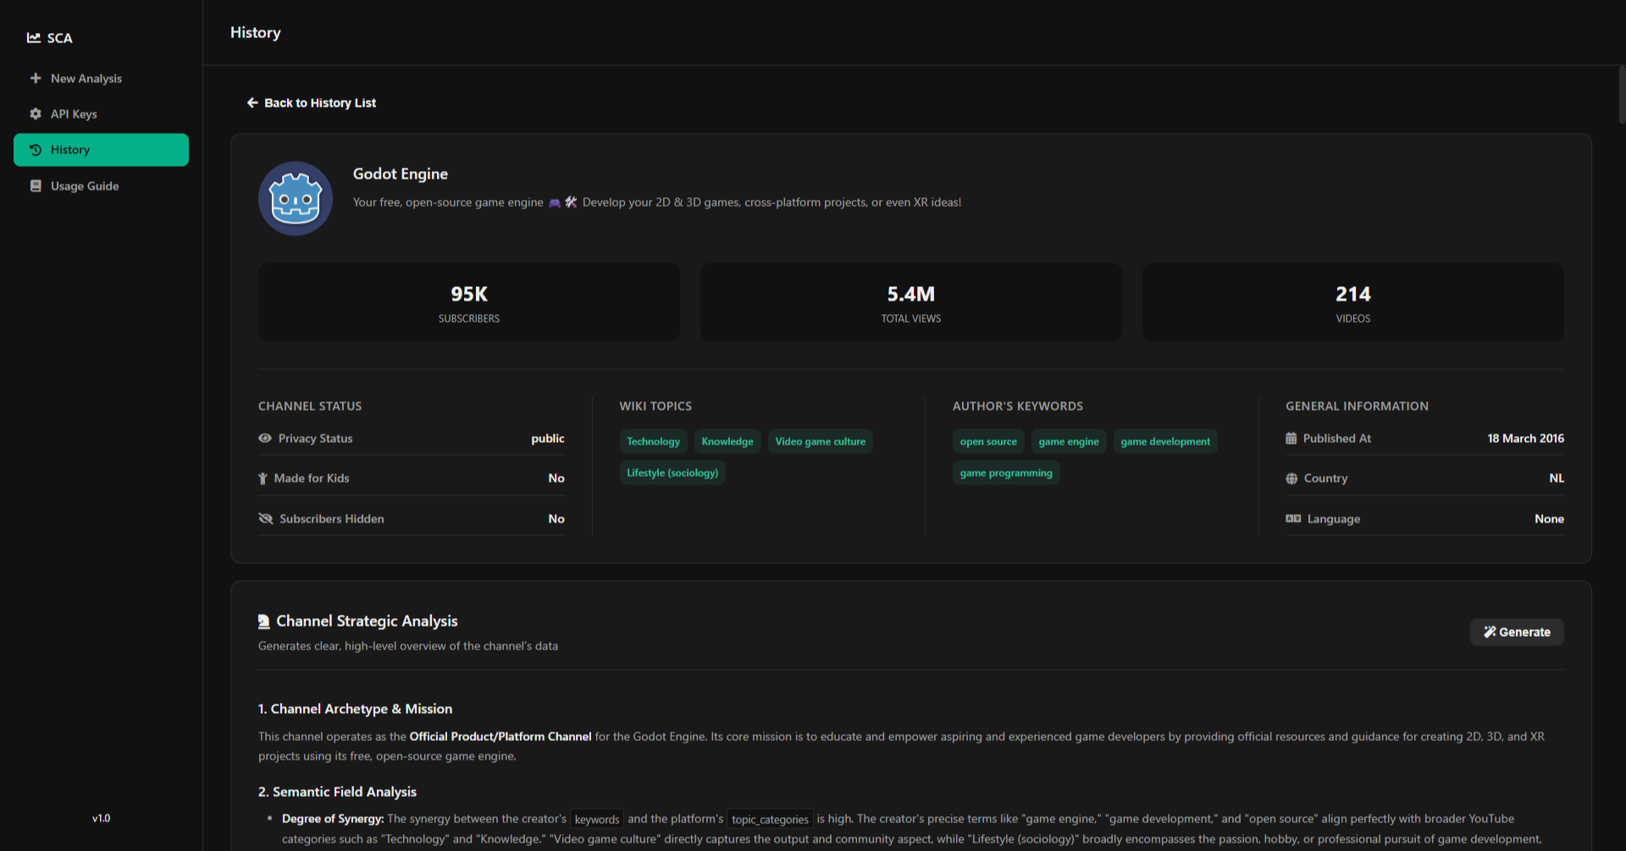1626x851 pixels.
Task: Click the open source keyword tag
Action: point(988,441)
